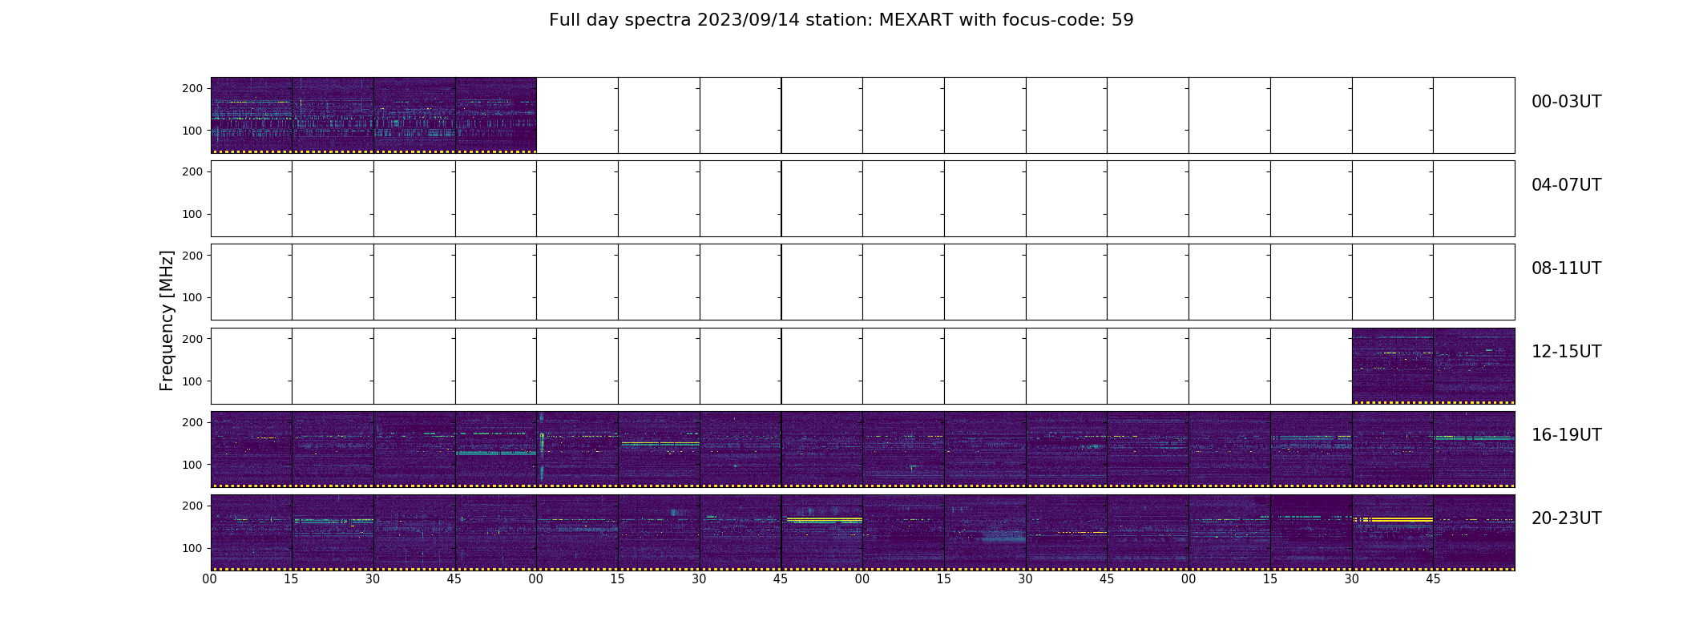Select the '04-07UT' row label
This screenshot has width=1683, height=641.
(1566, 185)
